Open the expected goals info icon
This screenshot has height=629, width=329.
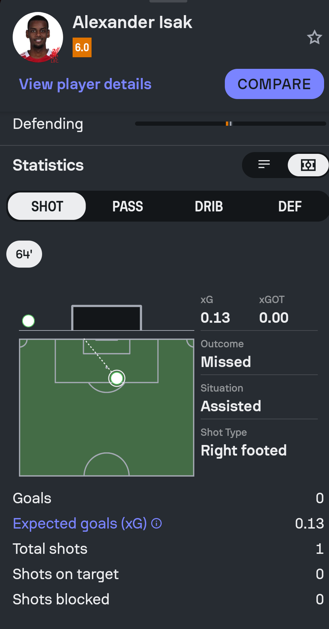coord(156,524)
